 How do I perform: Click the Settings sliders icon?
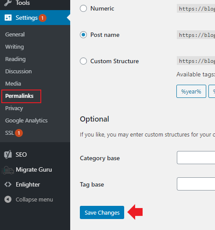pyautogui.click(x=8, y=18)
